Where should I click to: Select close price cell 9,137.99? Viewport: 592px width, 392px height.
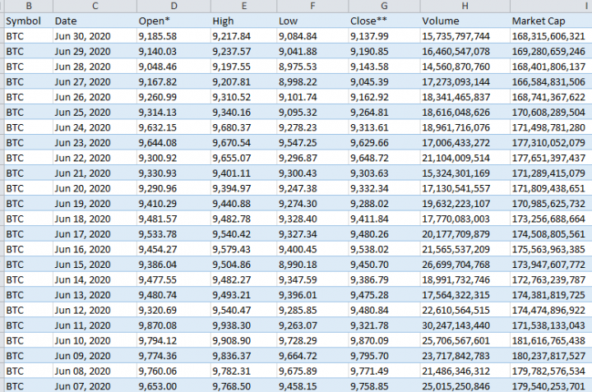pyautogui.click(x=384, y=36)
